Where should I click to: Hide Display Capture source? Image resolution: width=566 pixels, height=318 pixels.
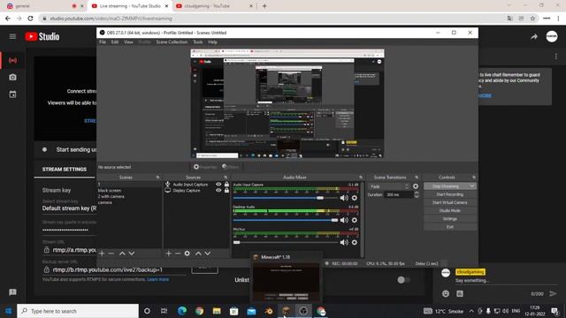[x=218, y=191]
